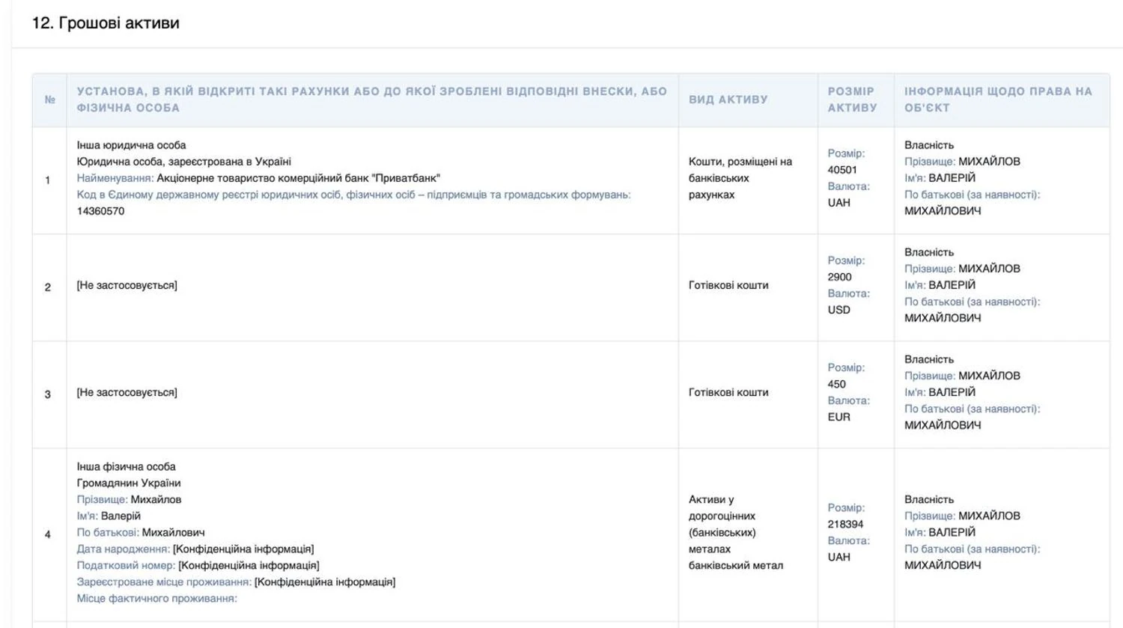Click the registry code 14360570
The width and height of the screenshot is (1123, 628).
[x=100, y=211]
